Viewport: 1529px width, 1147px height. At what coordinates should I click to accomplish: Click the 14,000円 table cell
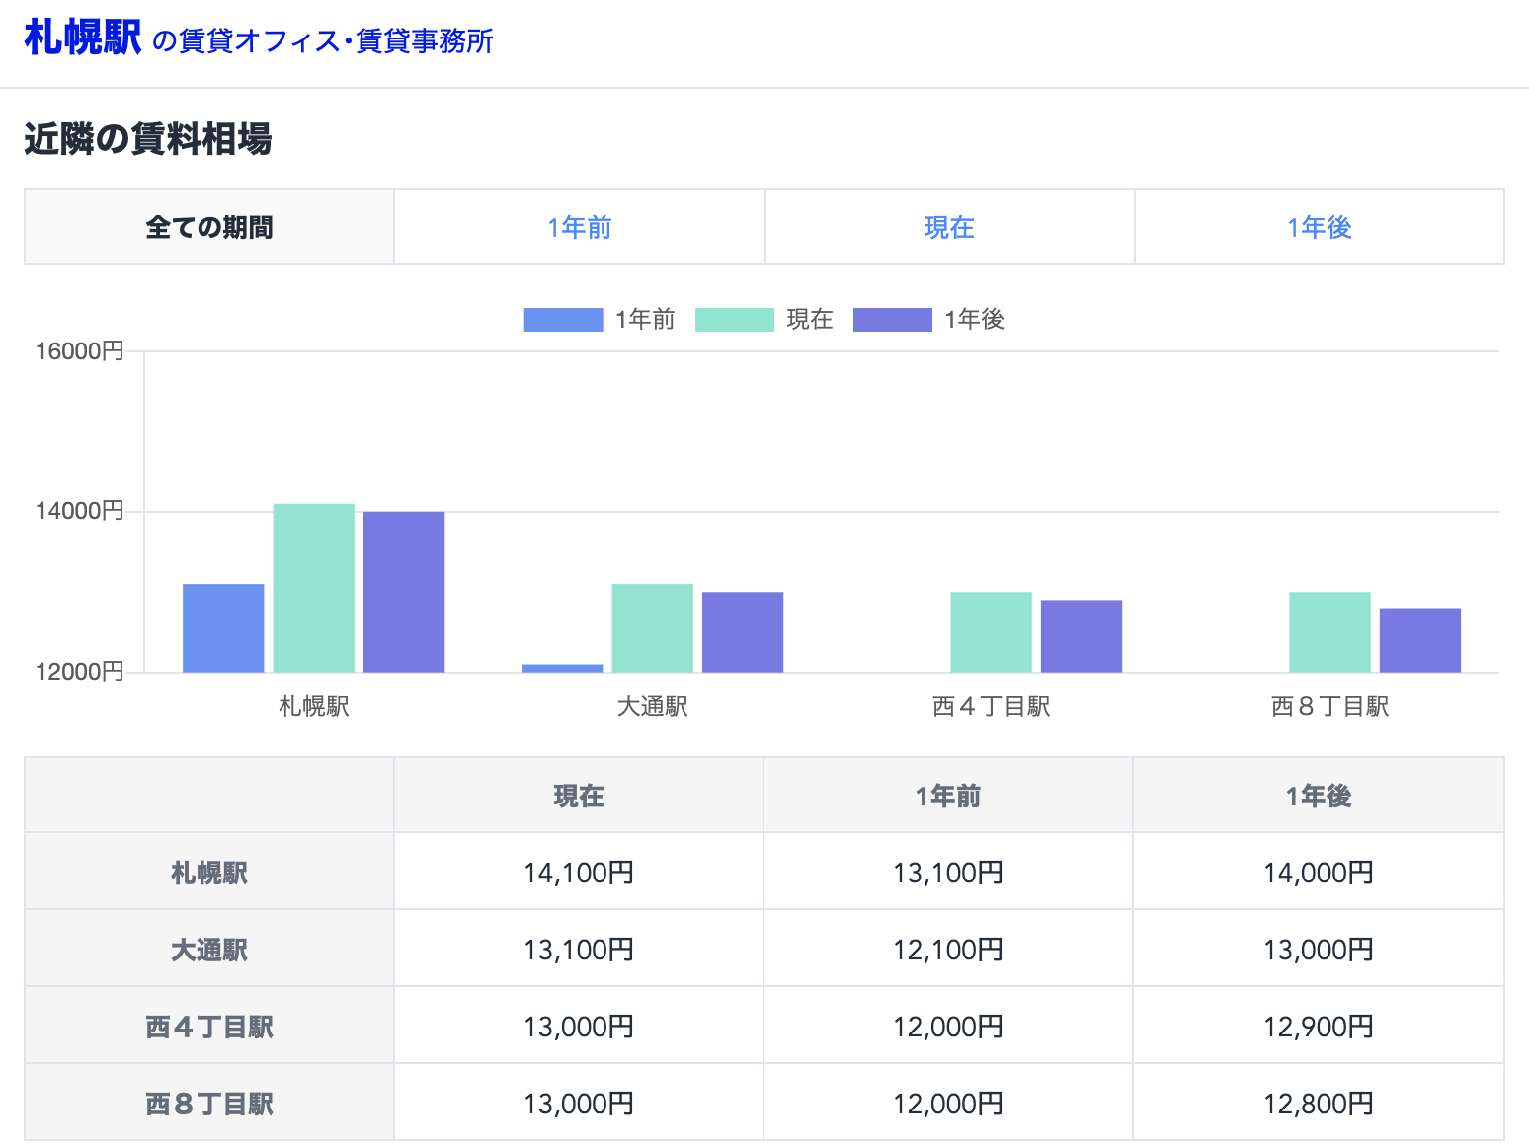tap(1319, 873)
